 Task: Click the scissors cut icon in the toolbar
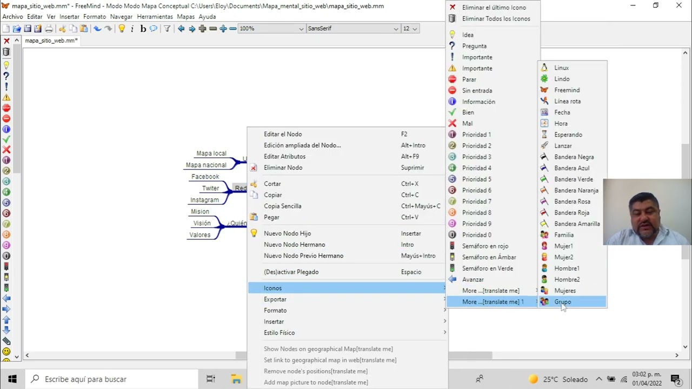pos(62,29)
